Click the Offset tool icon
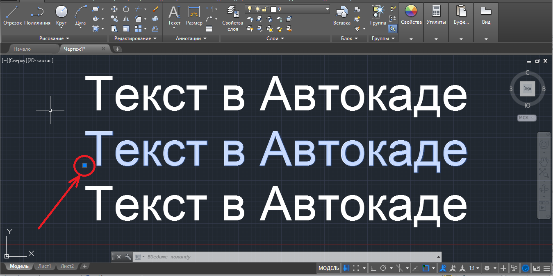This screenshot has width=553, height=276. [x=155, y=28]
